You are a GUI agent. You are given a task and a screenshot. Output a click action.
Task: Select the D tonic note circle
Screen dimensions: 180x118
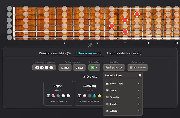point(46,67)
